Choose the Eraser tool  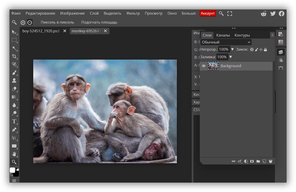click(14, 89)
